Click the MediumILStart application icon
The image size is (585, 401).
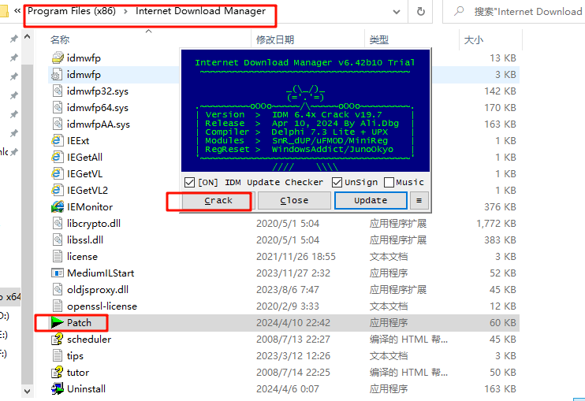(57, 273)
